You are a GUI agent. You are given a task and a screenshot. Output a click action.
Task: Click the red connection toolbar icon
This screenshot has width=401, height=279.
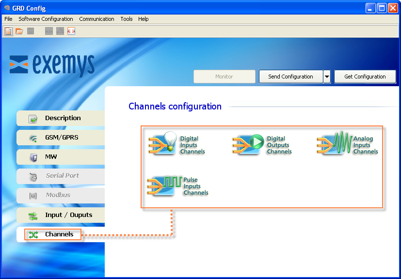pyautogui.click(x=71, y=31)
